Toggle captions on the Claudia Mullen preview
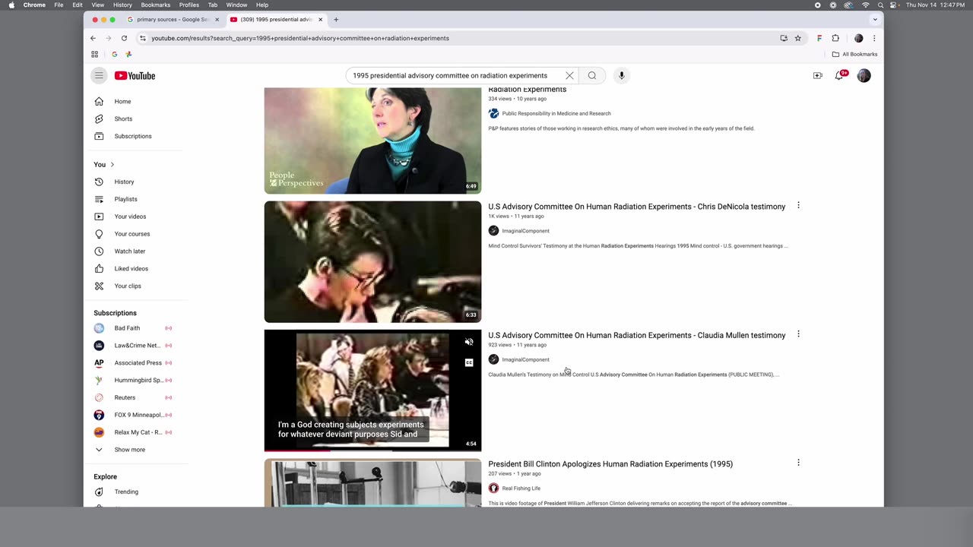This screenshot has width=973, height=547. pos(469,362)
